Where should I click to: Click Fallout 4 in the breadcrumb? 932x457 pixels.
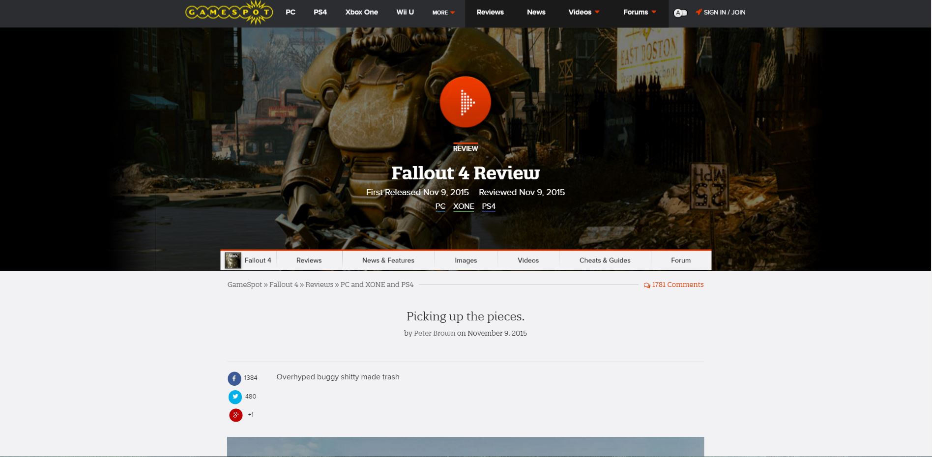click(x=284, y=285)
